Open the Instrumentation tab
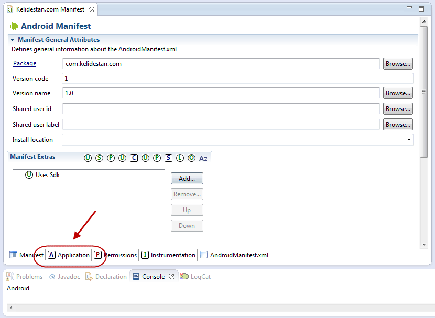435x318 pixels. click(x=168, y=255)
